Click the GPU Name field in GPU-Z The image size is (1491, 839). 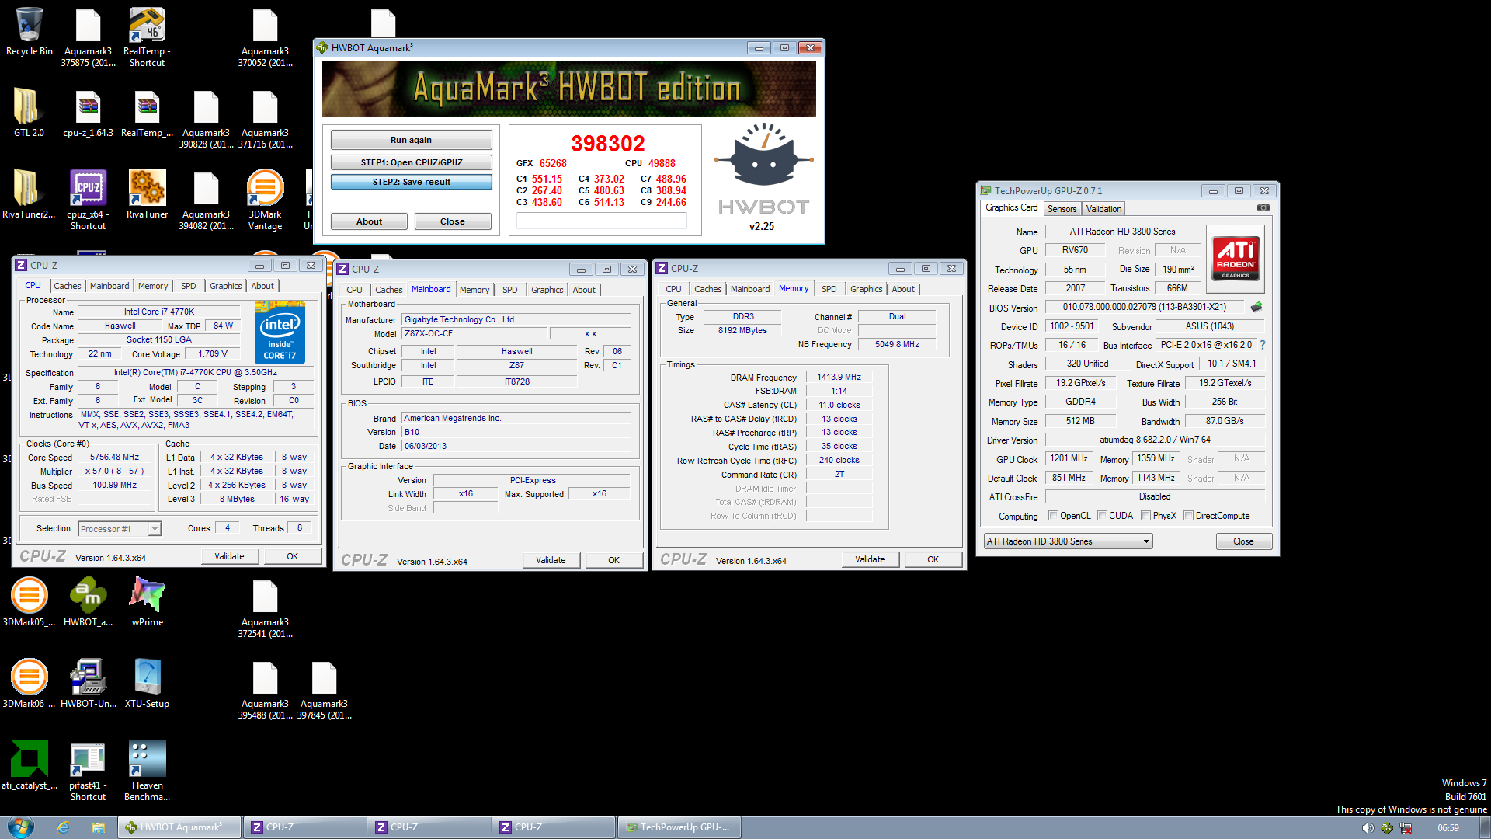pos(1122,232)
